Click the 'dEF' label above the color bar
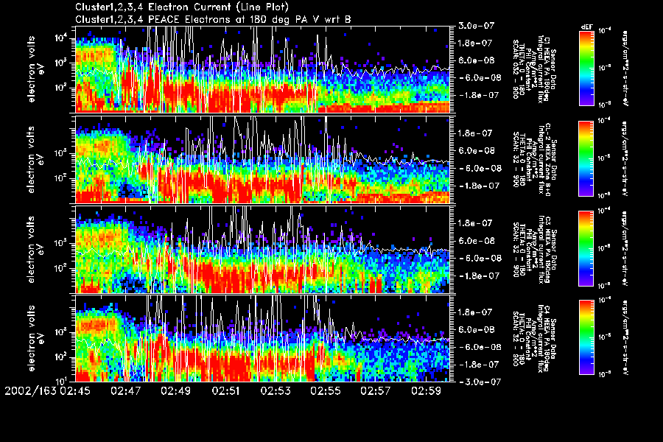663x442 pixels. tap(587, 27)
